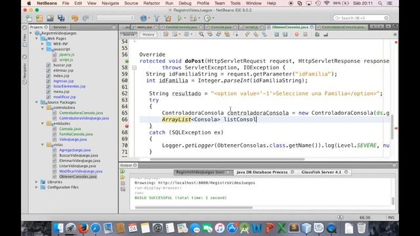Click the localhost URL in Output
The image size is (420, 236).
tap(207, 183)
